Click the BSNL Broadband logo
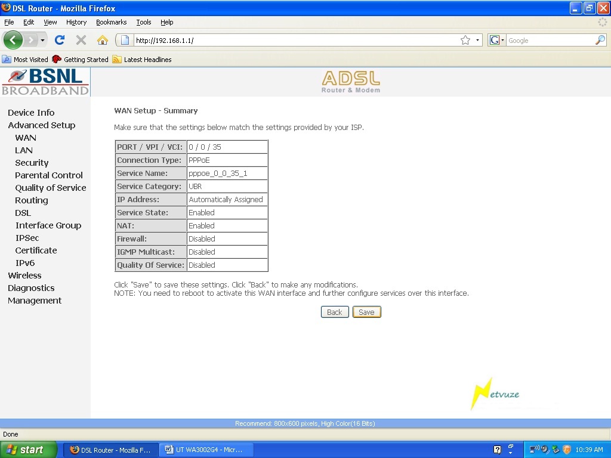The width and height of the screenshot is (611, 458). (45, 82)
